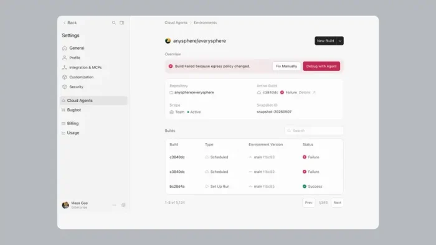This screenshot has height=245, width=436.
Task: Click repository name anysphere/everysphere in Overview
Action: (194, 93)
